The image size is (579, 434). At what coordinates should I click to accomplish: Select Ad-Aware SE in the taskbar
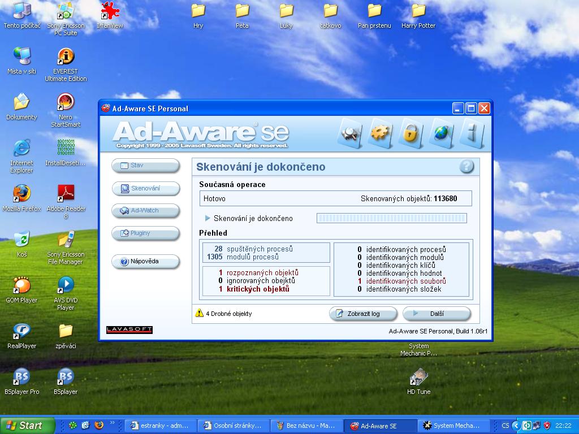click(380, 426)
